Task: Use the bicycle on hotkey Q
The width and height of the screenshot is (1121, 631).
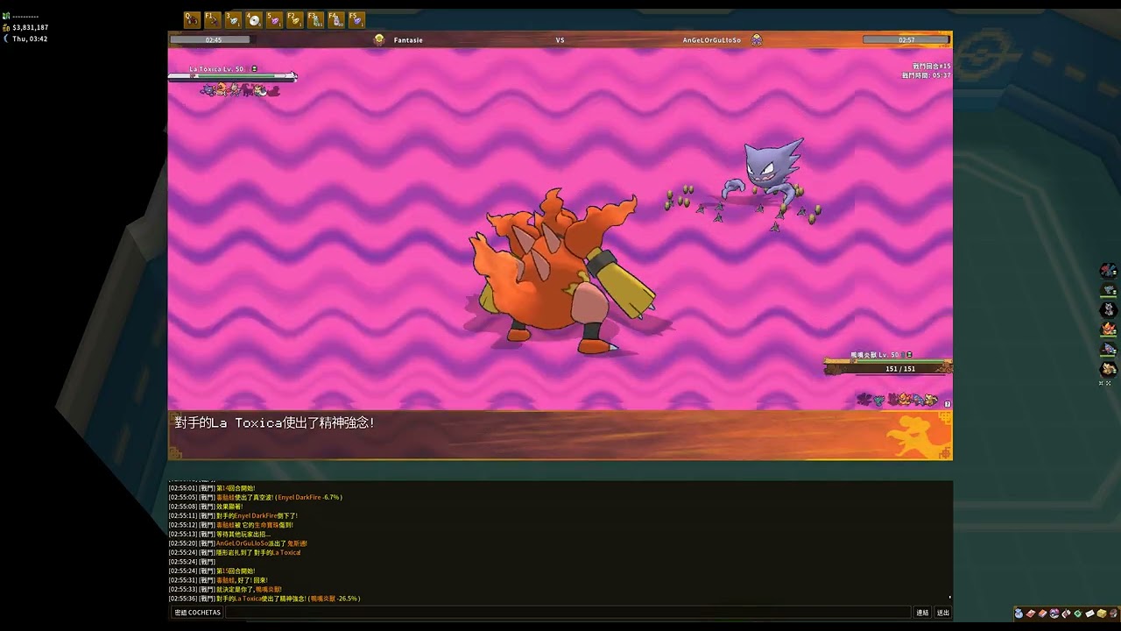Action: pyautogui.click(x=192, y=19)
